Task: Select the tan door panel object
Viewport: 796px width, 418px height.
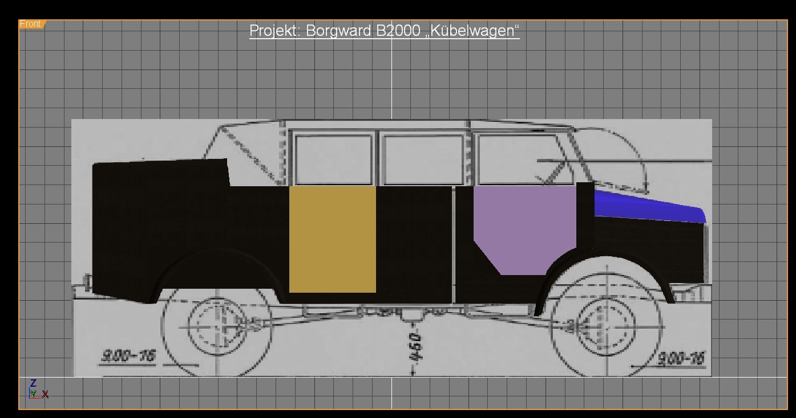Action: pyautogui.click(x=333, y=240)
